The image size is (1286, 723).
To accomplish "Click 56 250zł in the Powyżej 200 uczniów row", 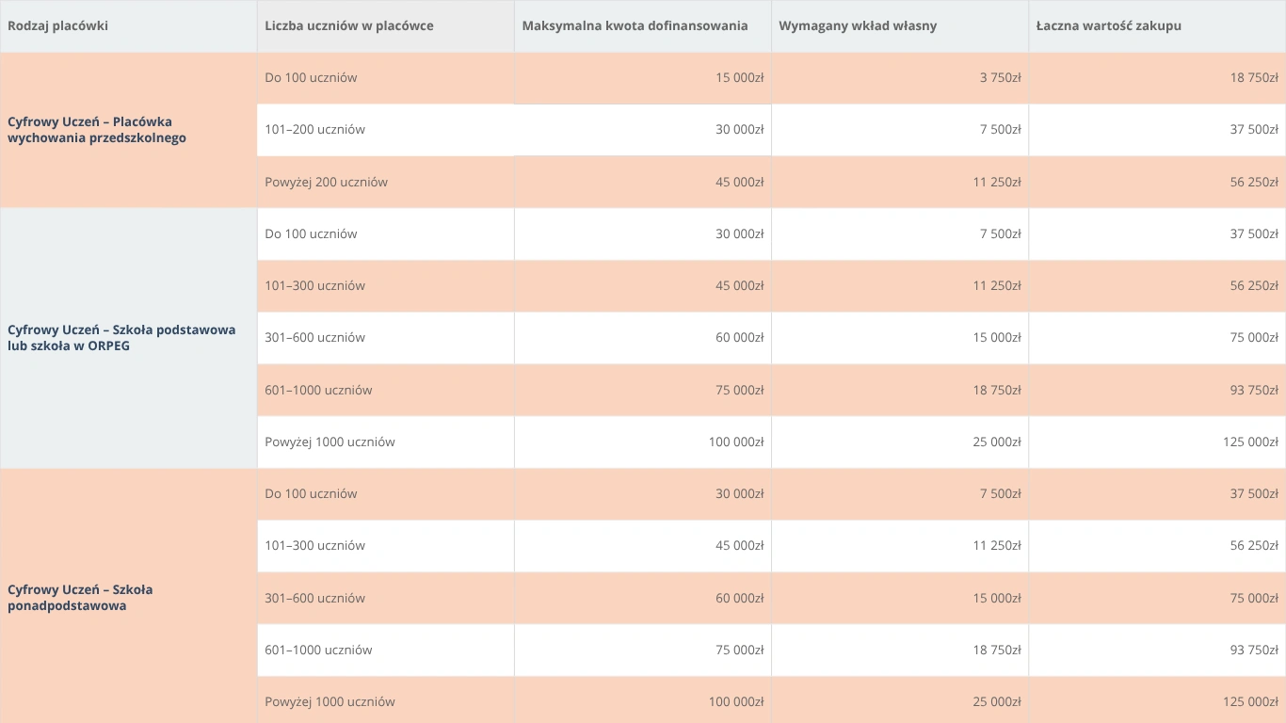I will (x=1157, y=182).
